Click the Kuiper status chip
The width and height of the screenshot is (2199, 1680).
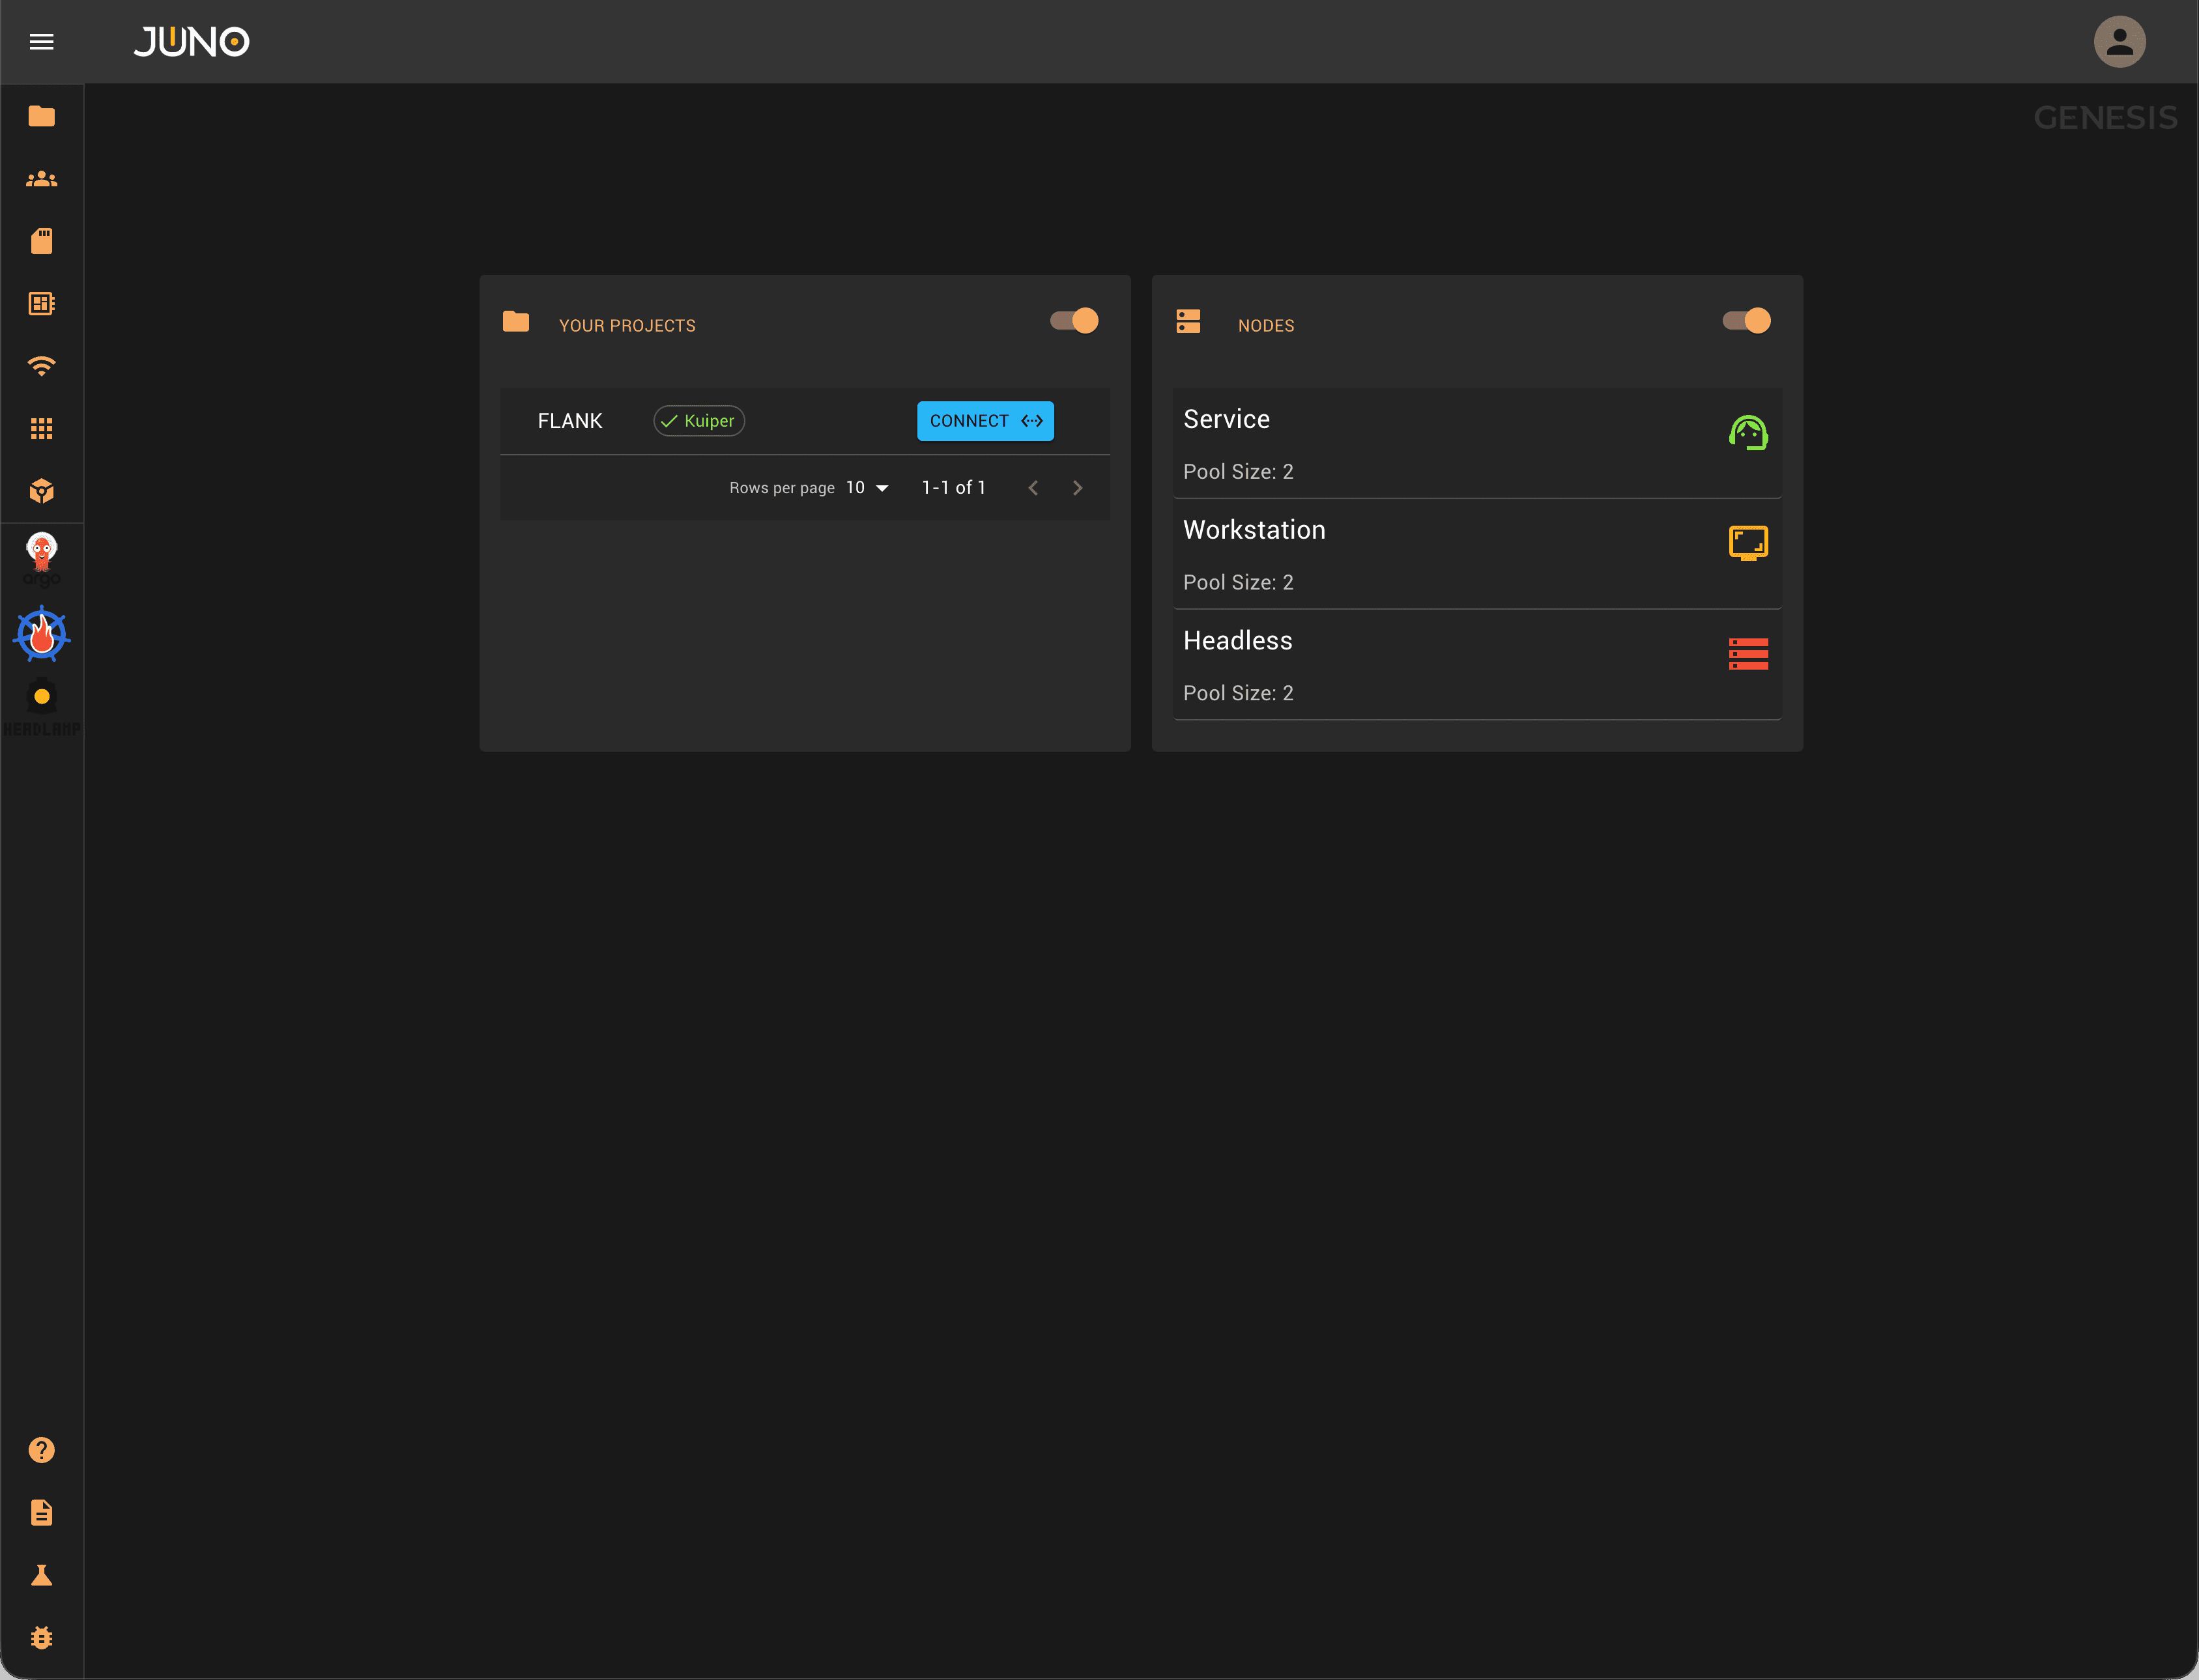pos(699,421)
